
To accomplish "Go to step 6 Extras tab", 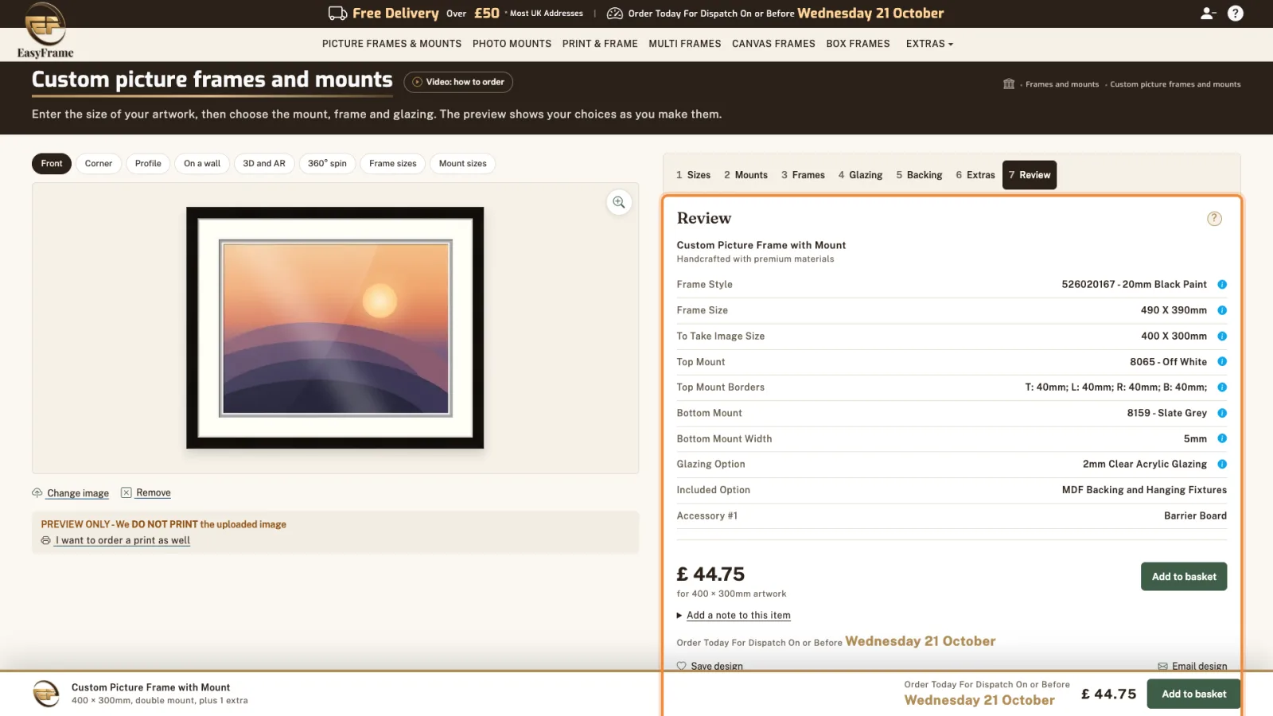I will tap(975, 175).
